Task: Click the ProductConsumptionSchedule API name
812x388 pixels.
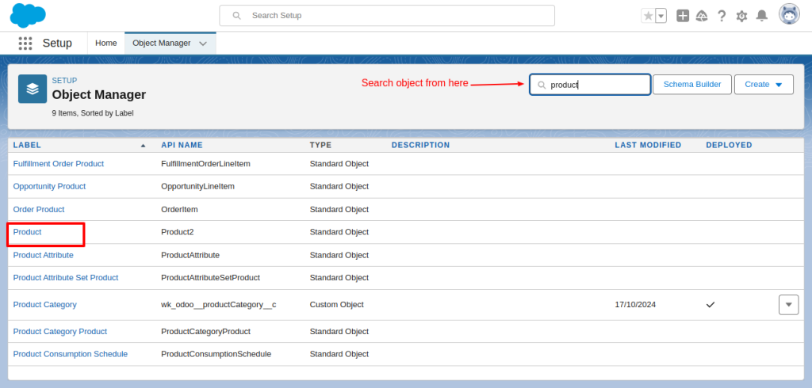Action: point(216,355)
